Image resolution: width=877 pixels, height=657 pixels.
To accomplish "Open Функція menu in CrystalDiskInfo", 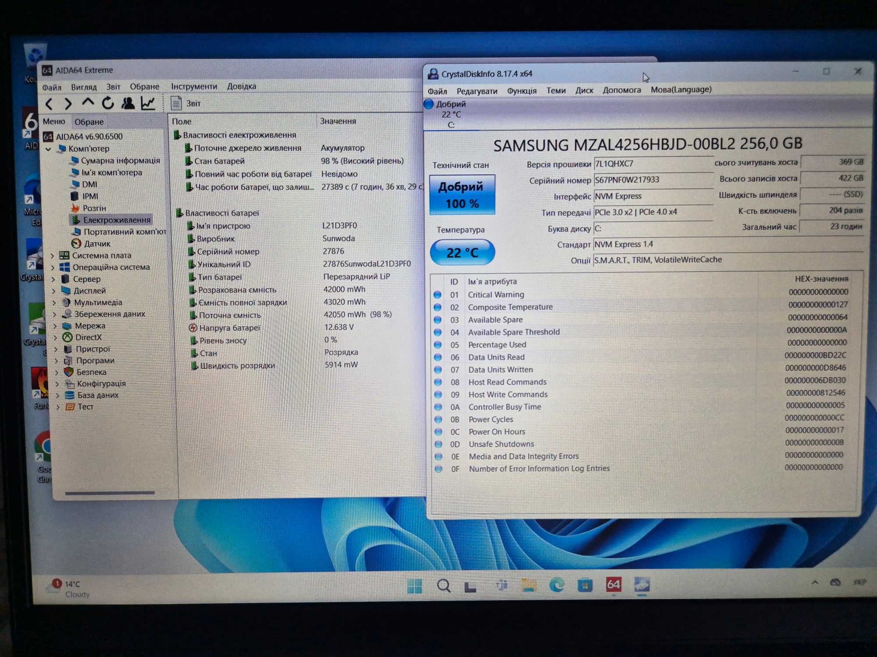I will (x=522, y=91).
